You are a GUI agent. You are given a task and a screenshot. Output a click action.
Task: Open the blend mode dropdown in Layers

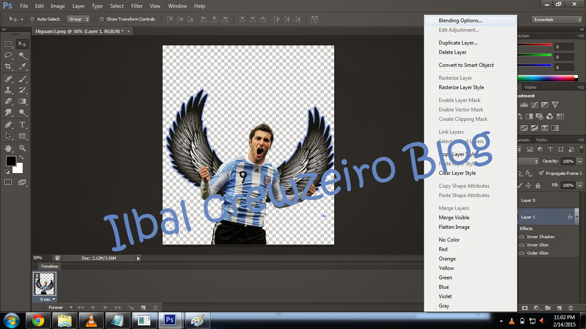coord(529,162)
